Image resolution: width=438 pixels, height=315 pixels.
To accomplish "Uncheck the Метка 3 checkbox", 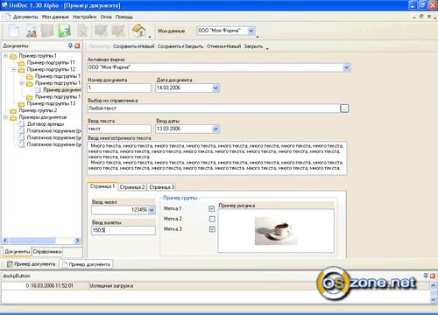I will (x=212, y=229).
